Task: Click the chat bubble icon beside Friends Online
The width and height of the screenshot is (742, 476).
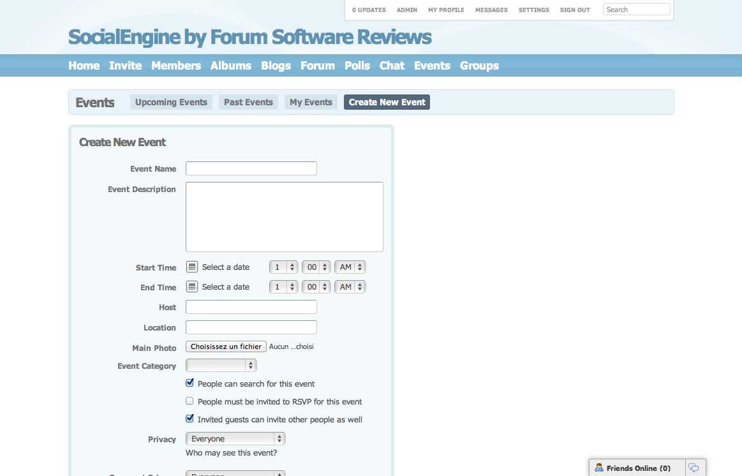Action: tap(694, 468)
